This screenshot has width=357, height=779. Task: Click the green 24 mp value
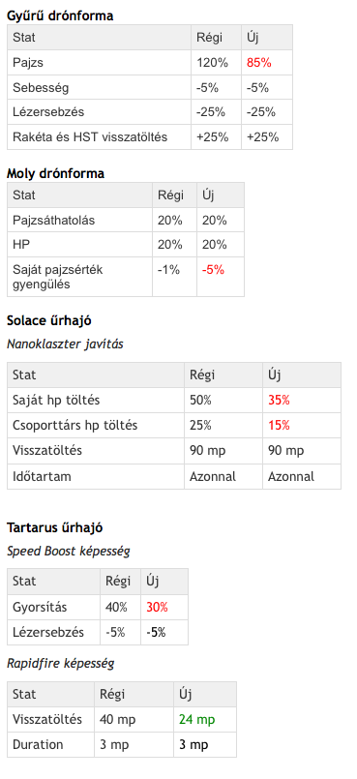[197, 719]
